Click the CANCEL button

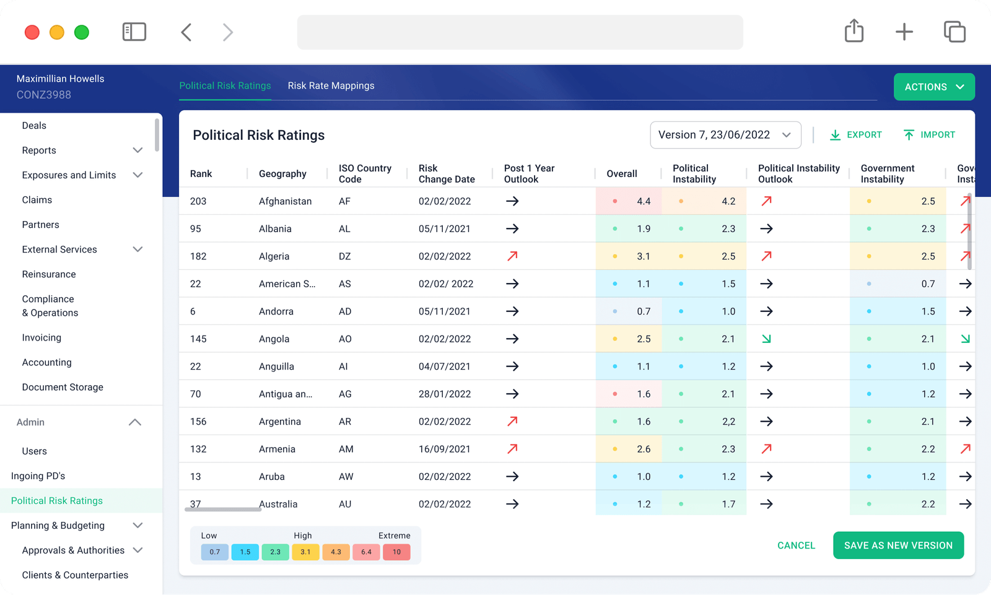[x=797, y=545]
